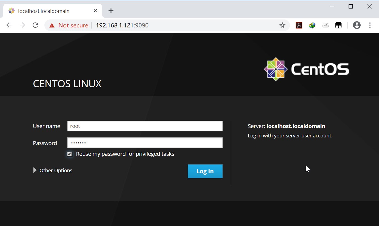Expand Other Options
This screenshot has height=226, width=379.
coord(53,170)
